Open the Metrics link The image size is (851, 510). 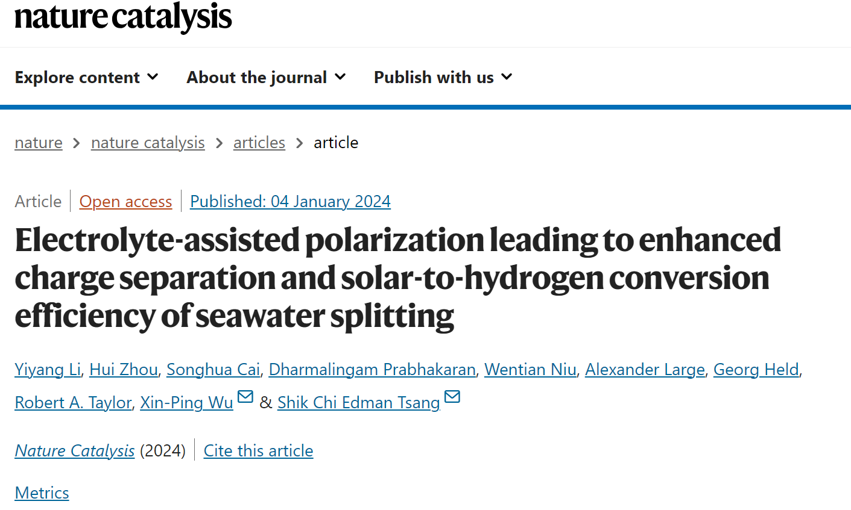tap(42, 493)
